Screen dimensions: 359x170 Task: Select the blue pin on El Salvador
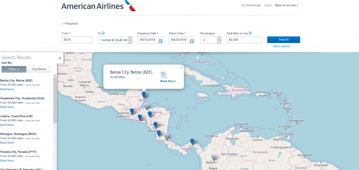(140, 118)
